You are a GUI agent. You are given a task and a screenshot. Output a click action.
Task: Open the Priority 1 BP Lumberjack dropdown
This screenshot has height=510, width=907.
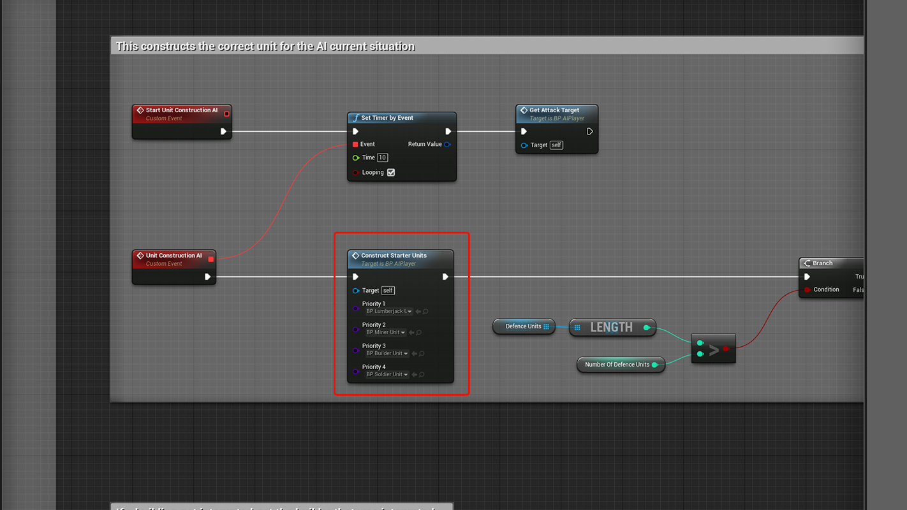[x=388, y=312]
